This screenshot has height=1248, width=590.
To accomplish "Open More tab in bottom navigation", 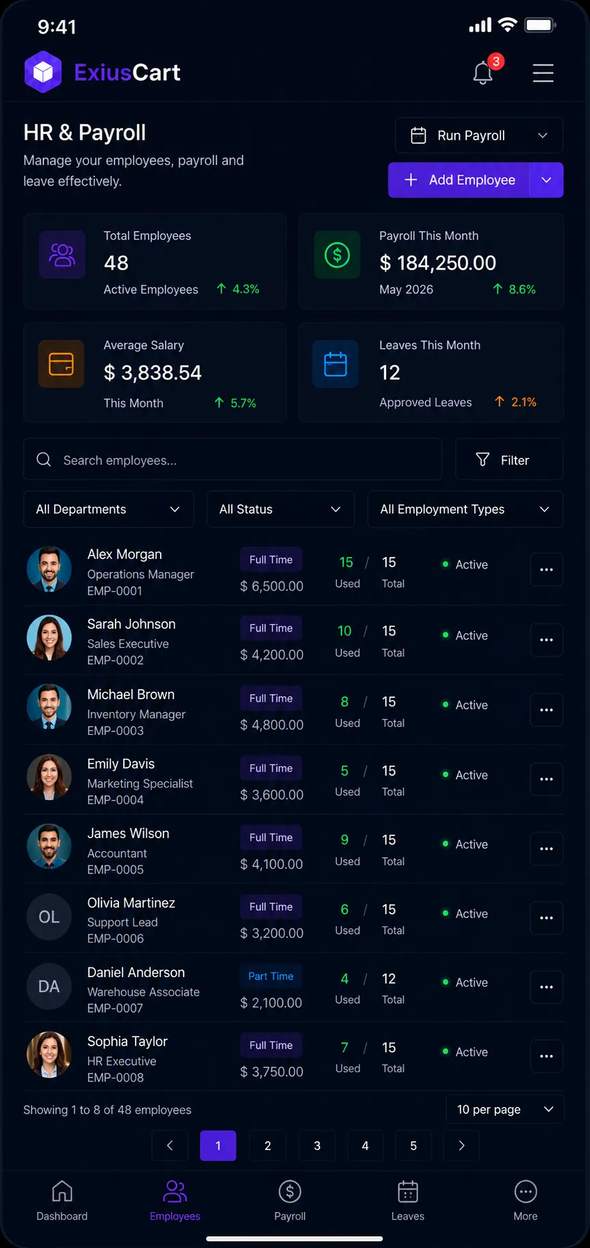I will [x=526, y=1201].
